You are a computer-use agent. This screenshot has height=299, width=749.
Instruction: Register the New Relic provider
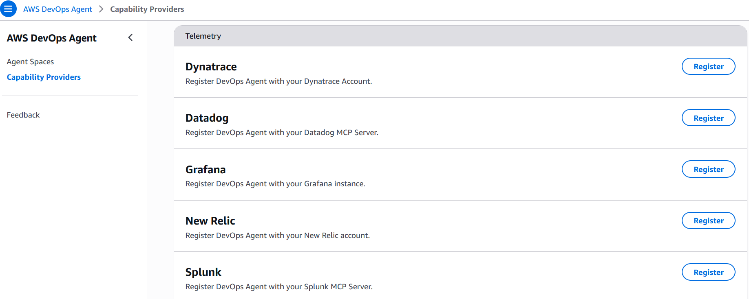point(708,220)
